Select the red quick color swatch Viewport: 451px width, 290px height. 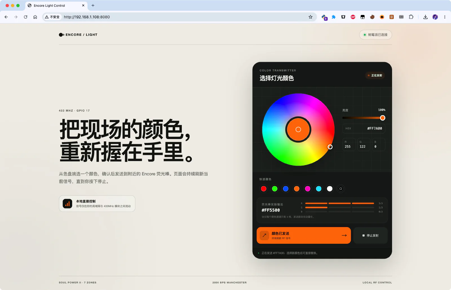(x=264, y=189)
